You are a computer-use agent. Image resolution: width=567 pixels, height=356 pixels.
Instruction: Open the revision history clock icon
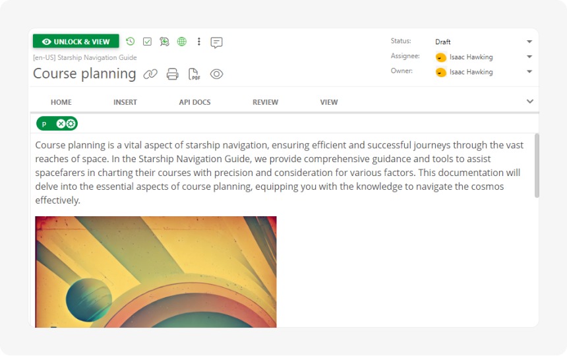point(131,42)
